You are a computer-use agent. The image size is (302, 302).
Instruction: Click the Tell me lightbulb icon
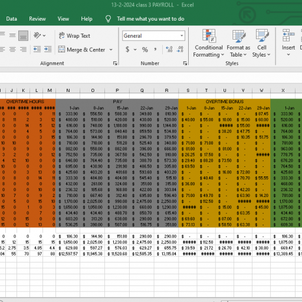pyautogui.click(x=108, y=19)
